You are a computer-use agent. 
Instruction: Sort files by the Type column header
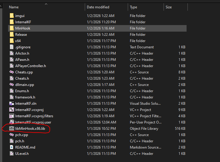coord(133,7)
